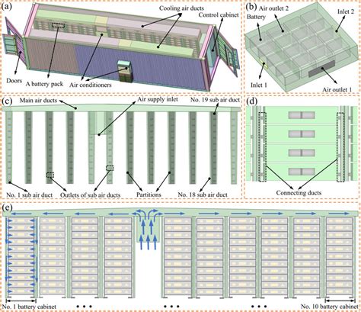Click the "No. 19 sub air duct" label
This screenshot has height=312, width=361.
click(215, 100)
